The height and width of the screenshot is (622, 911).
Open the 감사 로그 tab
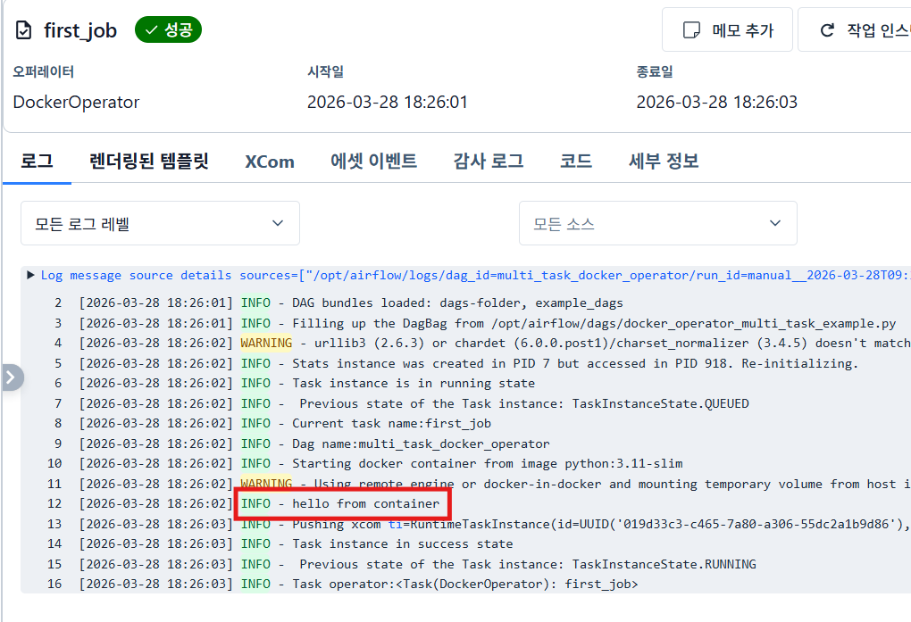click(488, 162)
